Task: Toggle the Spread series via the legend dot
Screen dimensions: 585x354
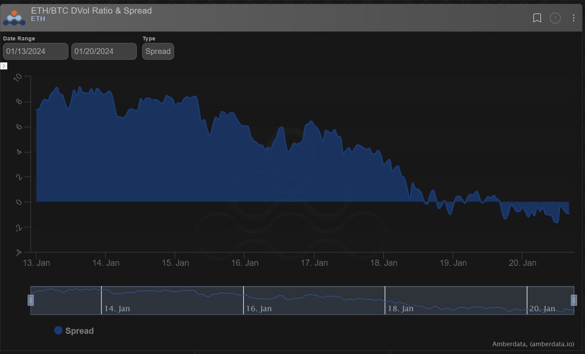Action: (58, 330)
